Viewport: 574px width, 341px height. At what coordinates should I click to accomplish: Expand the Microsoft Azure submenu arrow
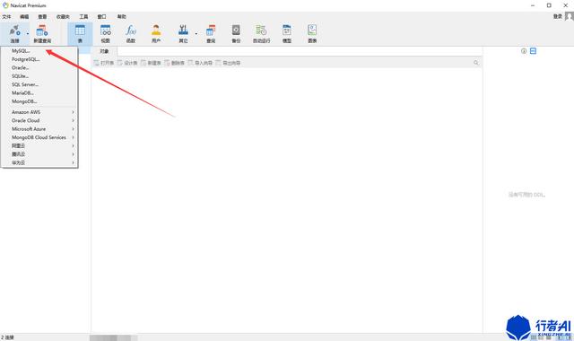73,129
